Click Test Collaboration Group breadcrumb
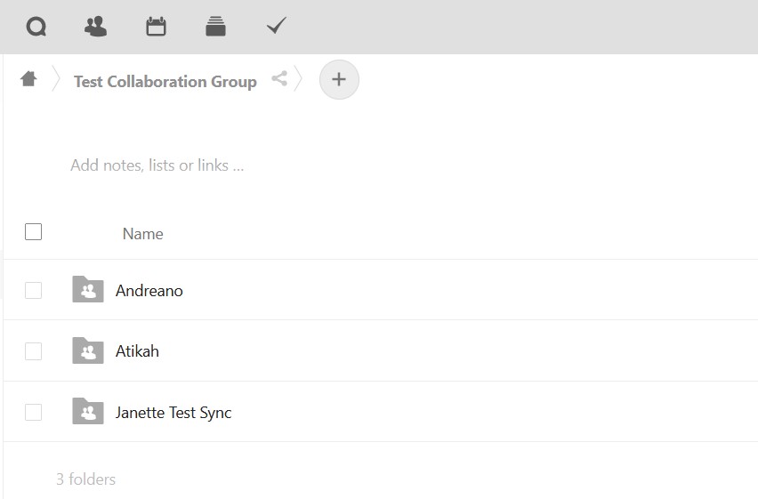The image size is (758, 499). (165, 81)
